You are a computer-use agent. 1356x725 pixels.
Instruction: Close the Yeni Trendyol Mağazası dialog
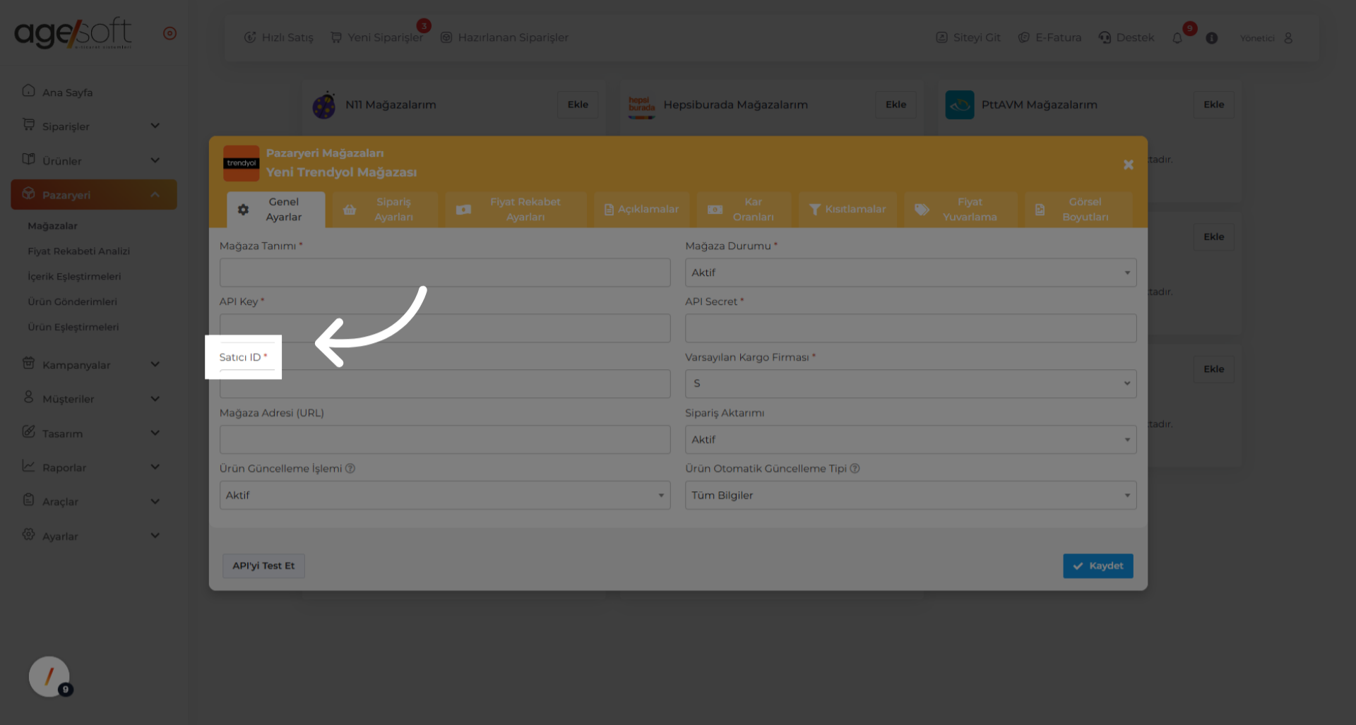pos(1129,164)
